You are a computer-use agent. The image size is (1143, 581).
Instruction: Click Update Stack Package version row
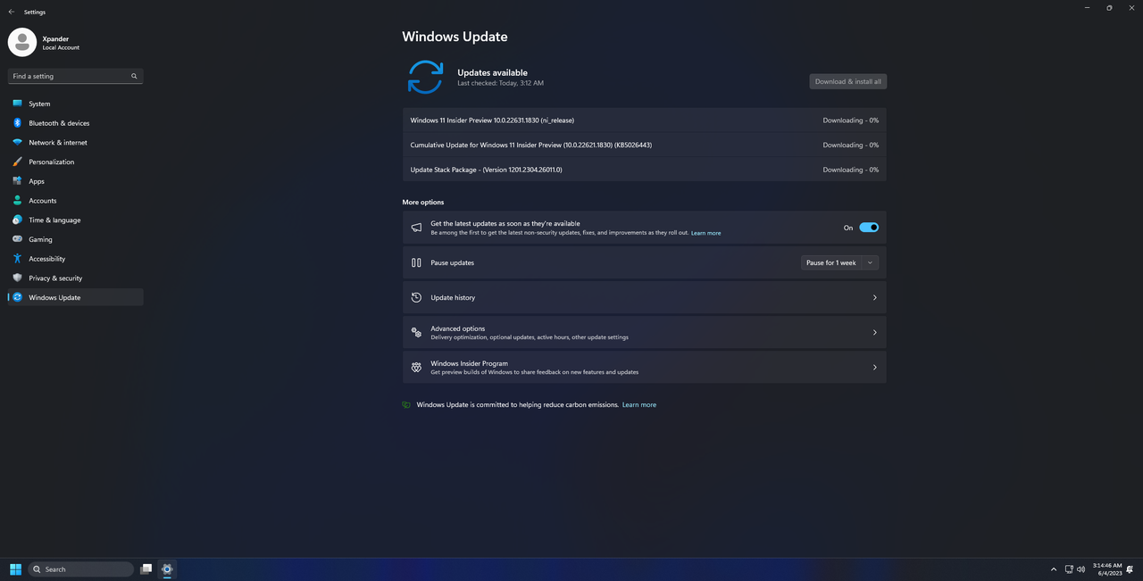[644, 170]
